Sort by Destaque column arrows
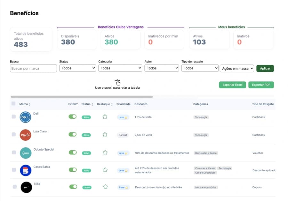This screenshot has height=201, width=288. coord(112,104)
